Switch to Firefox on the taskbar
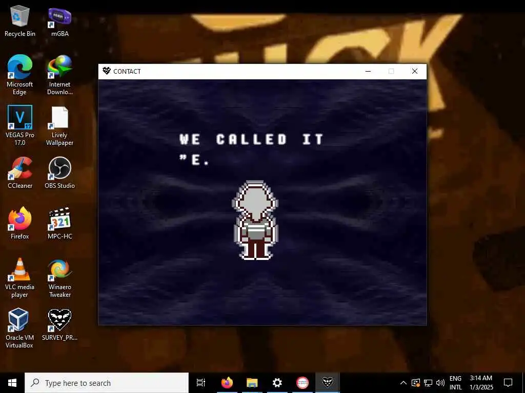Viewport: 525px width, 393px height. click(x=227, y=383)
